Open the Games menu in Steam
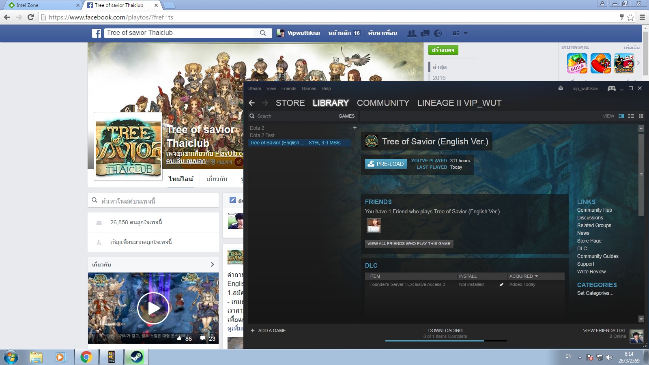The width and height of the screenshot is (649, 365). point(309,88)
